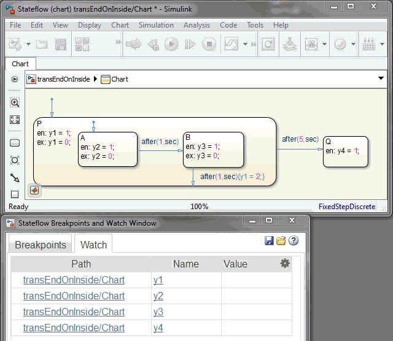Open the scope icon dropdown arrow

245,44
